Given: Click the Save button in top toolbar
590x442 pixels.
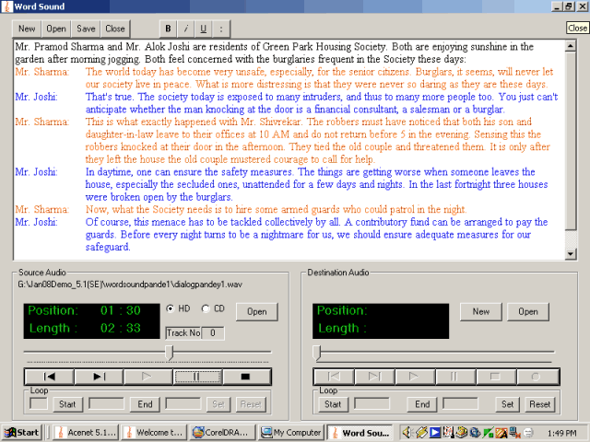Looking at the screenshot, I should 86,29.
